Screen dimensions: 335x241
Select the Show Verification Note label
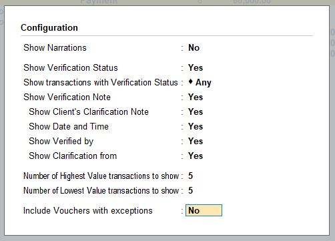[x=67, y=97]
